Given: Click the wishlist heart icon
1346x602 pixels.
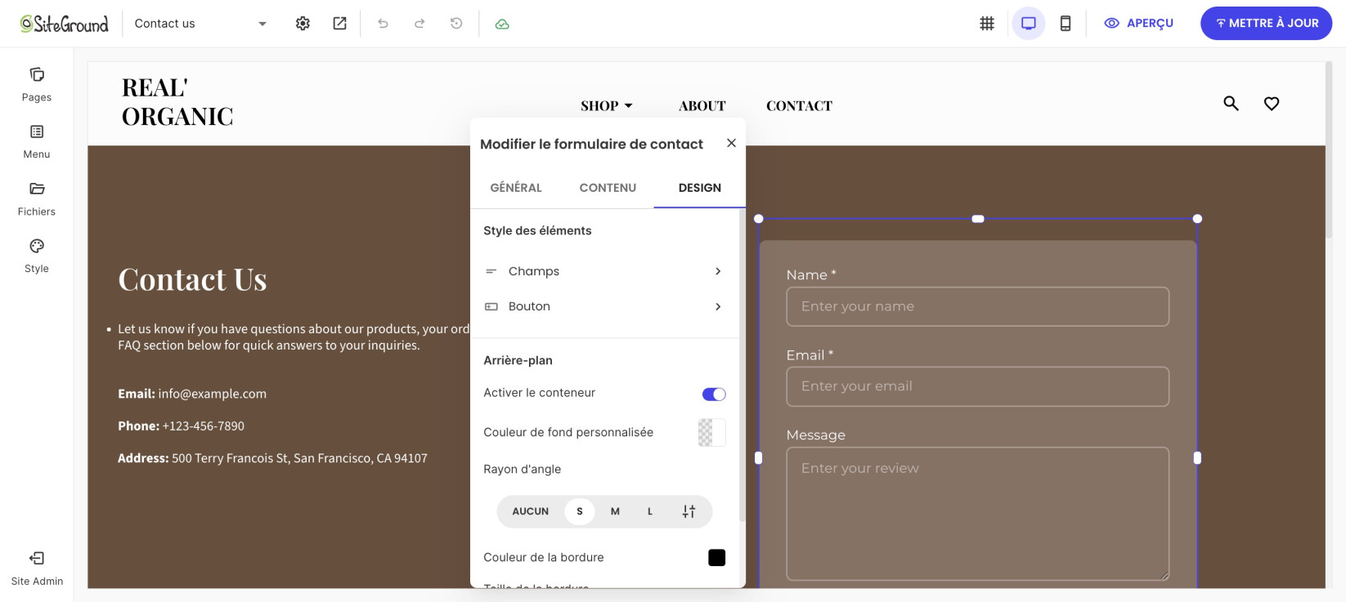Looking at the screenshot, I should click(x=1272, y=104).
